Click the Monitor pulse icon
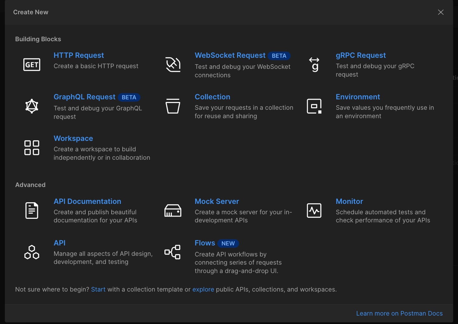 click(x=314, y=210)
